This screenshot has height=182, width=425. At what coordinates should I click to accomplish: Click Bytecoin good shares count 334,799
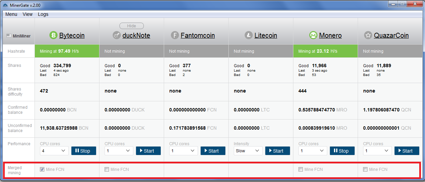[62, 66]
